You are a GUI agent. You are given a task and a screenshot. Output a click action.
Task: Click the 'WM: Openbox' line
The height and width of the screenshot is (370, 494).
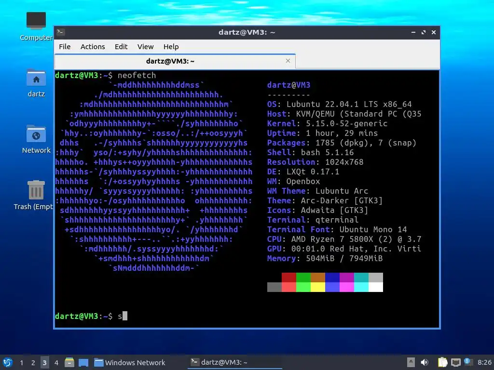pos(294,181)
